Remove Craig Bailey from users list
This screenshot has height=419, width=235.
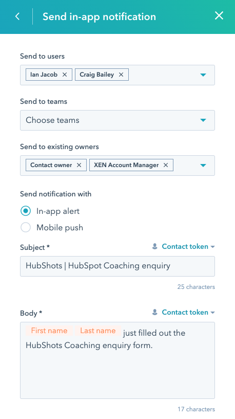pos(121,75)
